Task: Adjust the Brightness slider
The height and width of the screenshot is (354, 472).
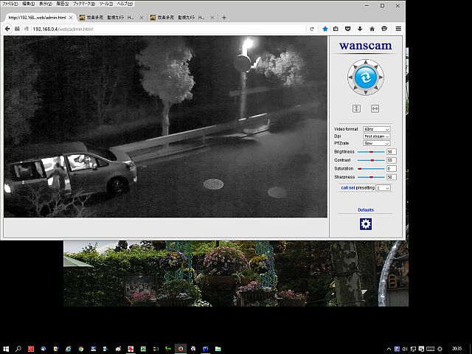Action: click(x=371, y=151)
